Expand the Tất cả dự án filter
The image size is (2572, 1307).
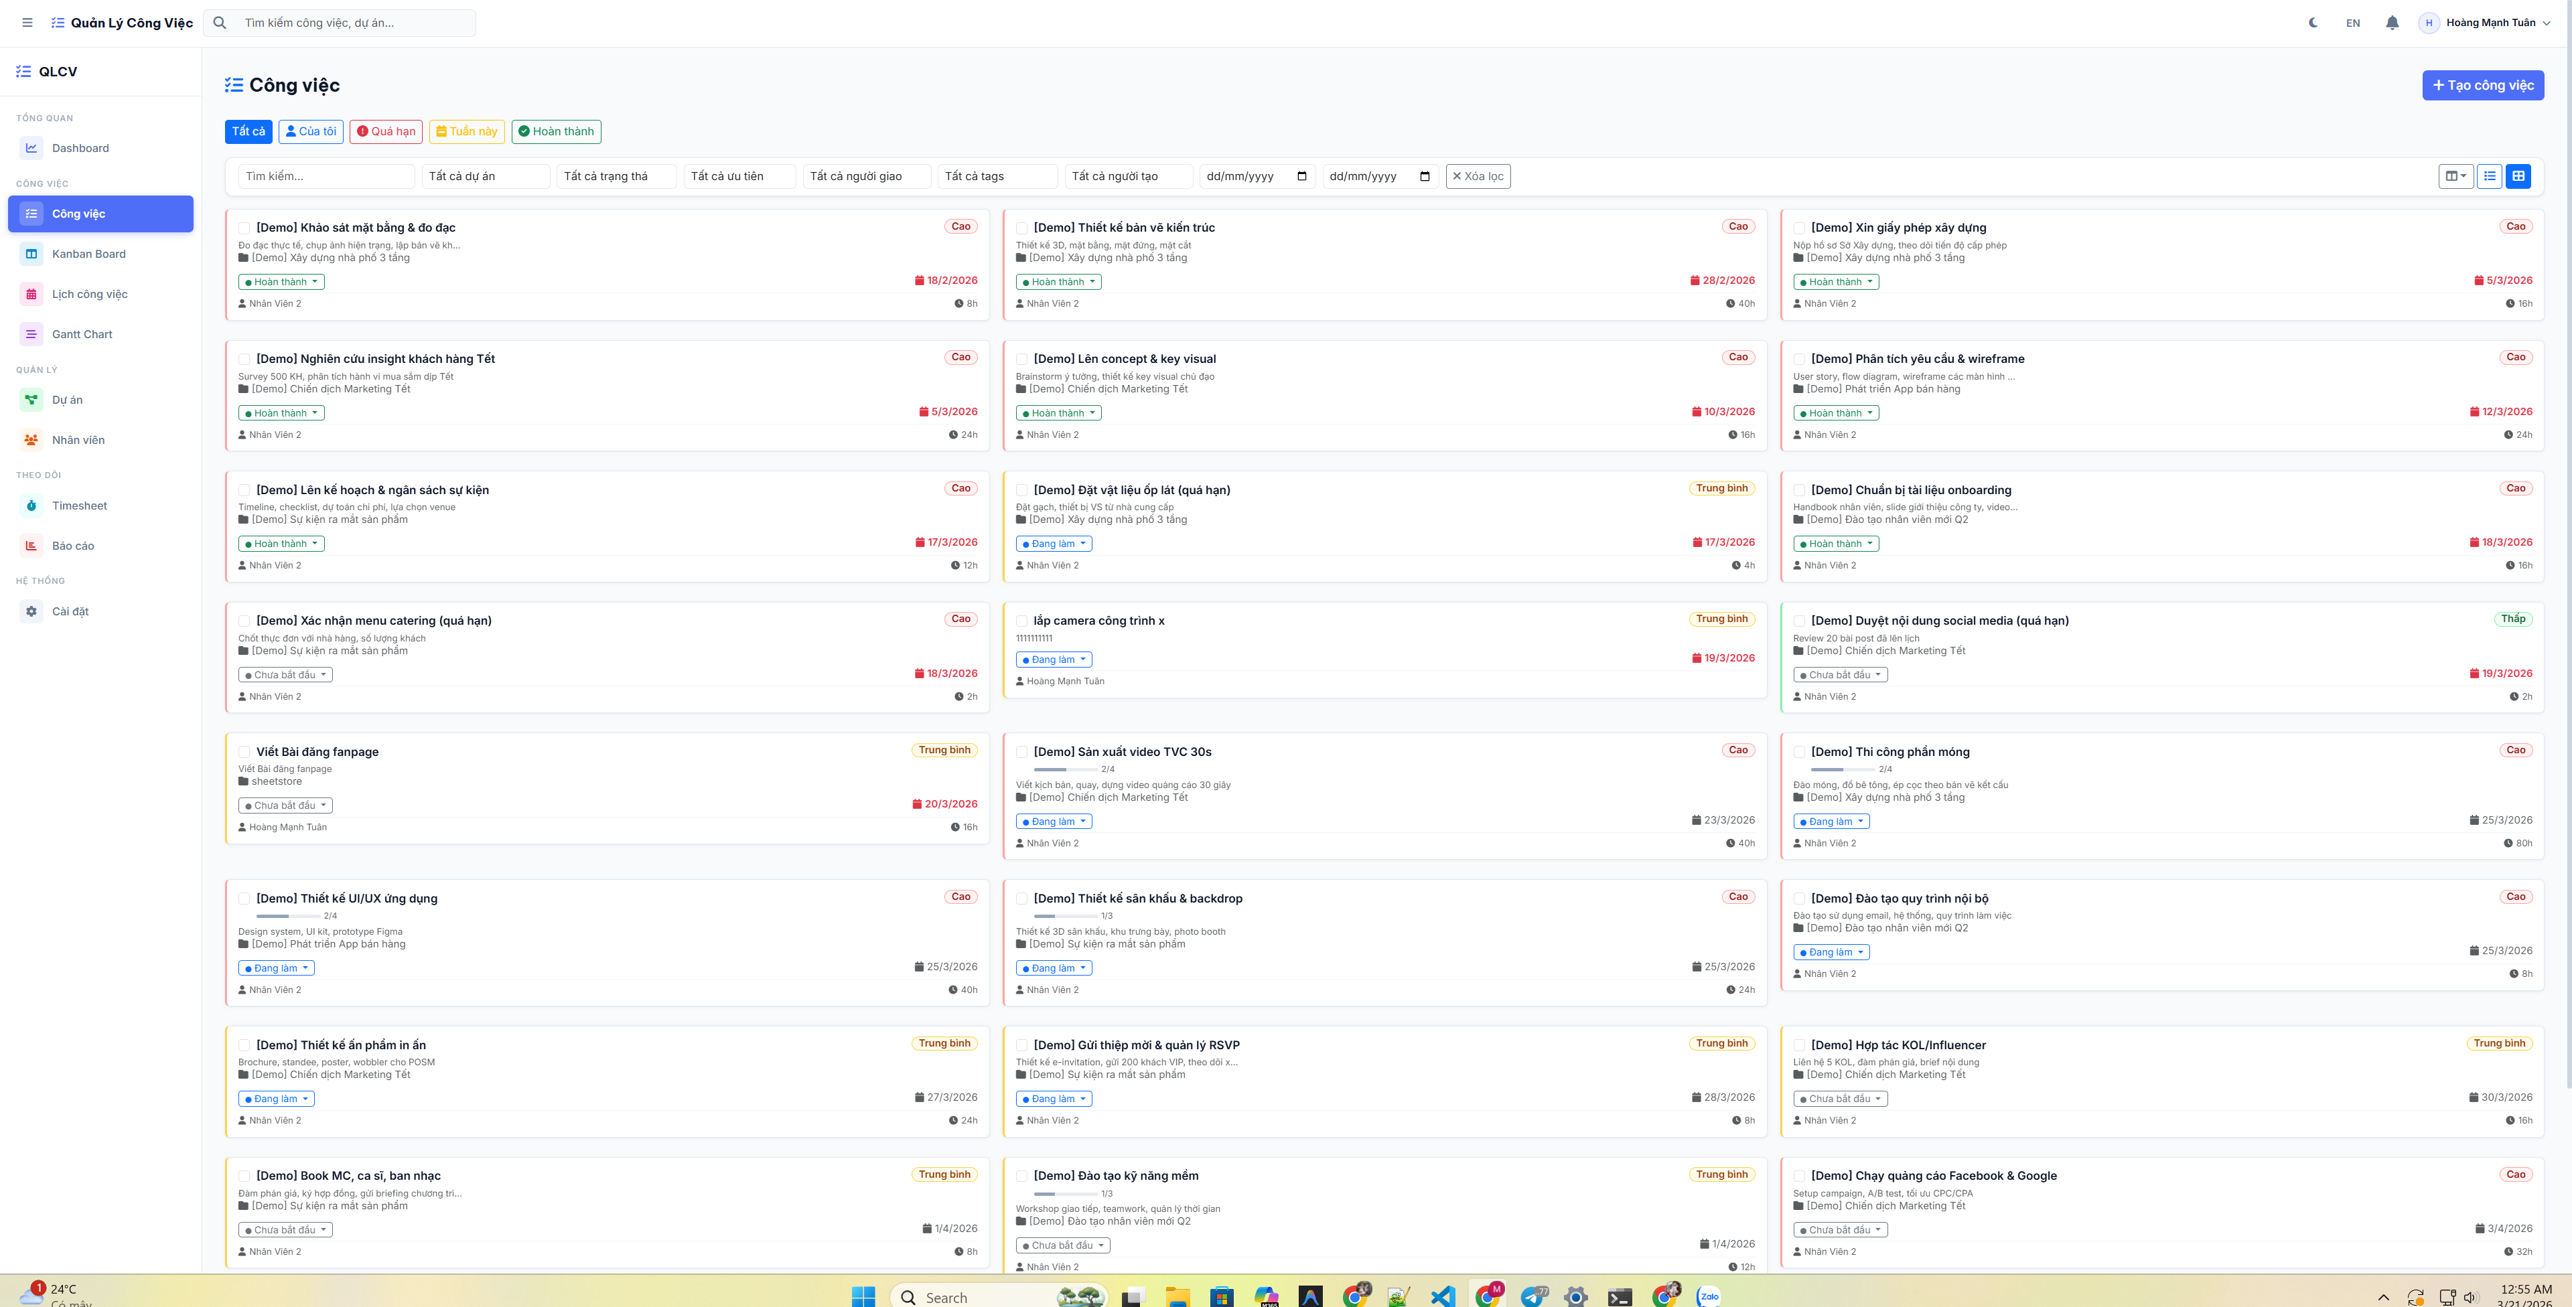pyautogui.click(x=485, y=177)
